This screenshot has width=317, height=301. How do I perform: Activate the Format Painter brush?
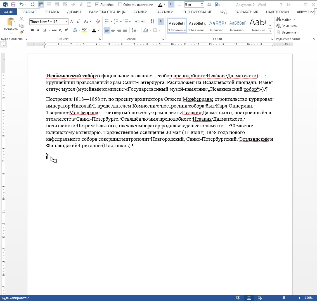click(22, 32)
